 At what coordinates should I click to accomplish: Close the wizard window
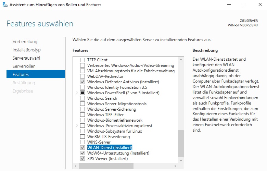pos(260,4)
